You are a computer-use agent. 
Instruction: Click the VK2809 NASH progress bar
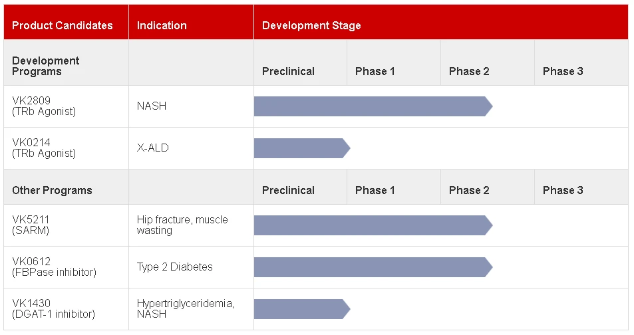pos(373,106)
